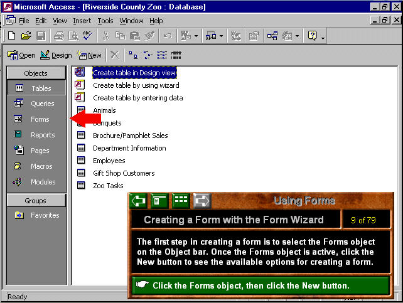Expand the Analyze dropdown arrow
Image resolution: width=403 pixels, height=303 pixels.
pyautogui.click(x=221, y=36)
